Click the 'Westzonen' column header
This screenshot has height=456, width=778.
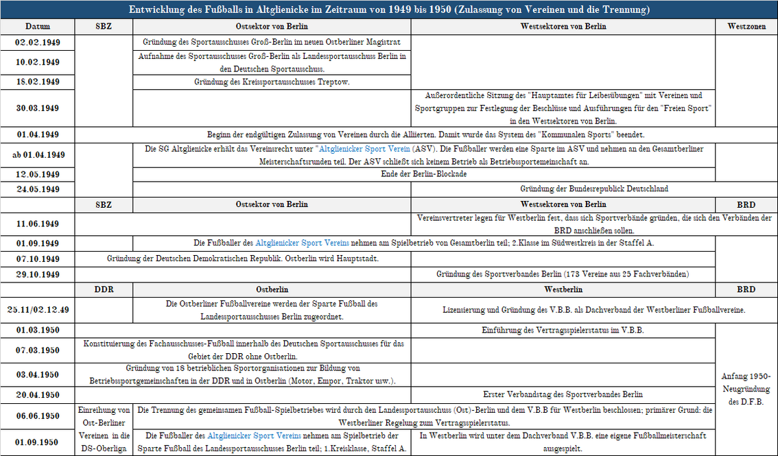pos(746,26)
